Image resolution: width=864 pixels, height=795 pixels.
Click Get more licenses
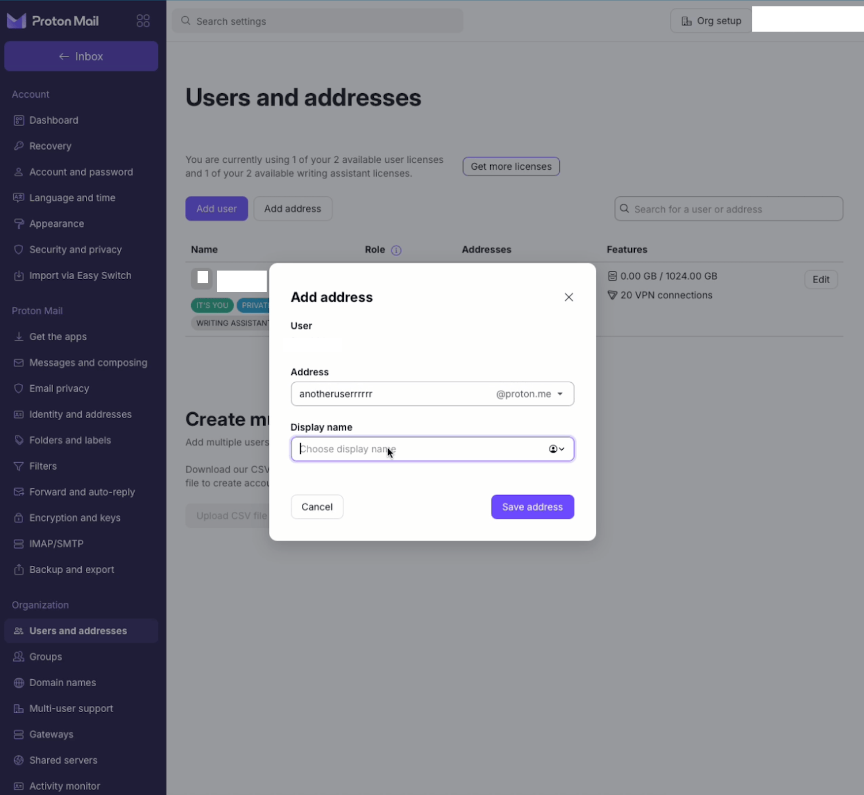tap(510, 166)
